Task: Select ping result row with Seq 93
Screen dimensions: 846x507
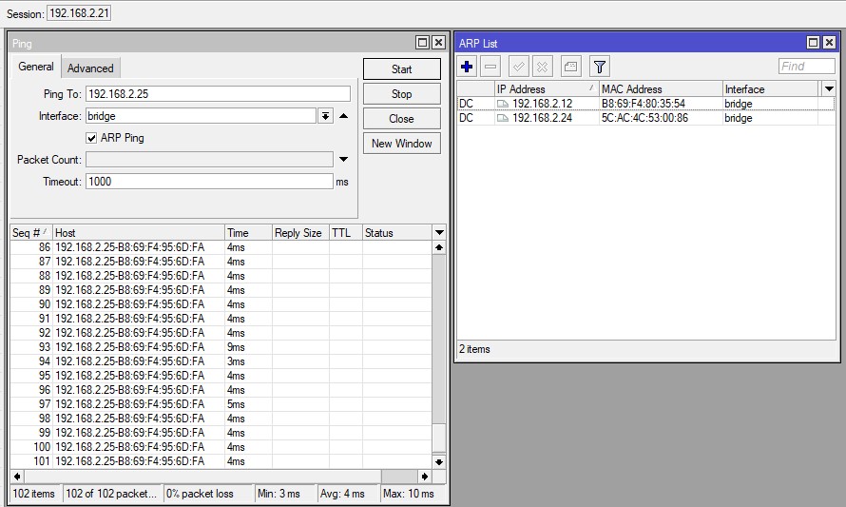Action: 221,347
